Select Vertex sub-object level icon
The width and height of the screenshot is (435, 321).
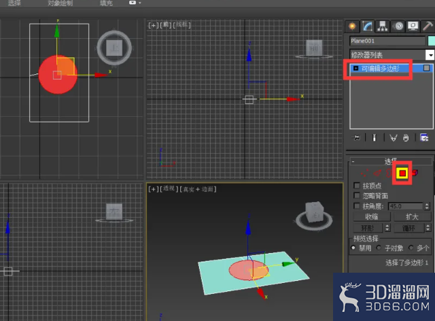[365, 173]
